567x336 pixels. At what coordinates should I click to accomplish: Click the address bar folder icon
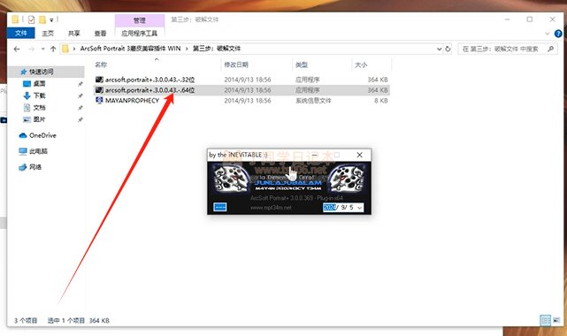click(65, 49)
